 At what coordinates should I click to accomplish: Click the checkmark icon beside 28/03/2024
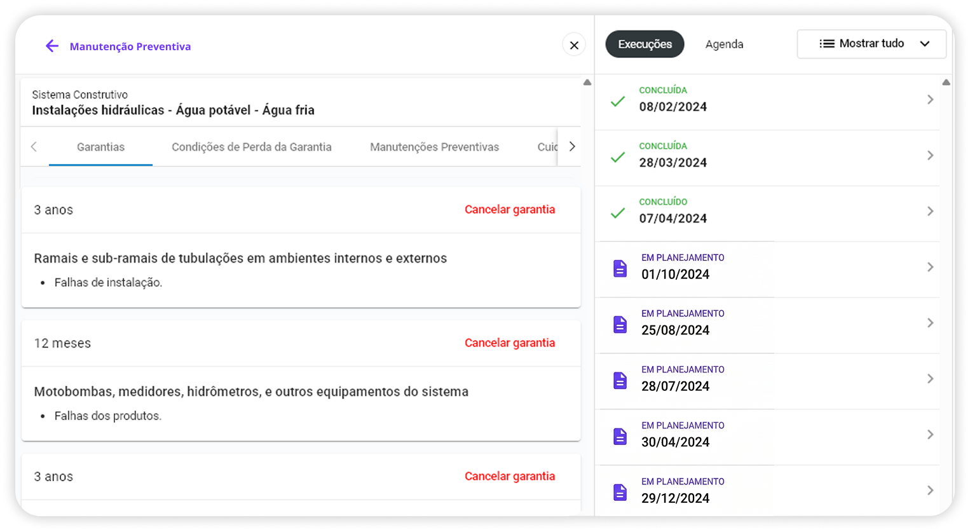617,156
